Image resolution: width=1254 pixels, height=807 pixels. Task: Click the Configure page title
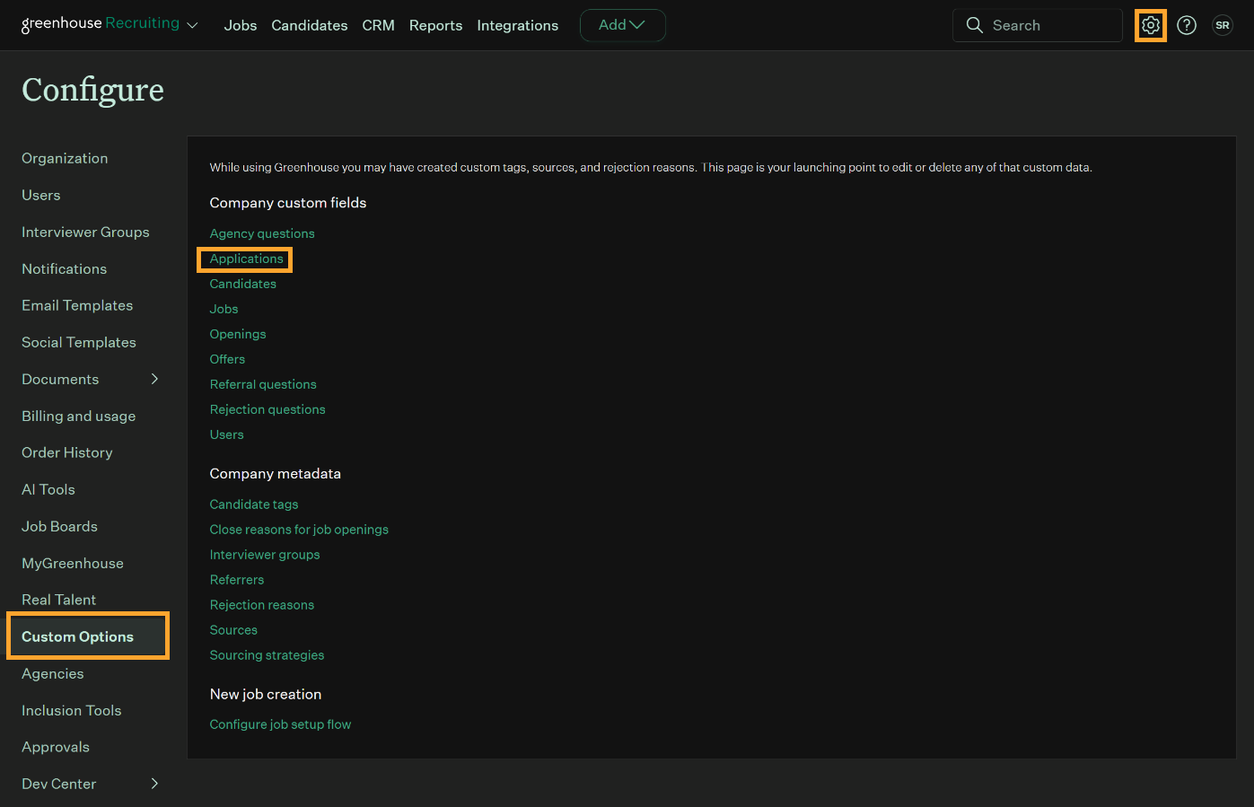(x=92, y=90)
